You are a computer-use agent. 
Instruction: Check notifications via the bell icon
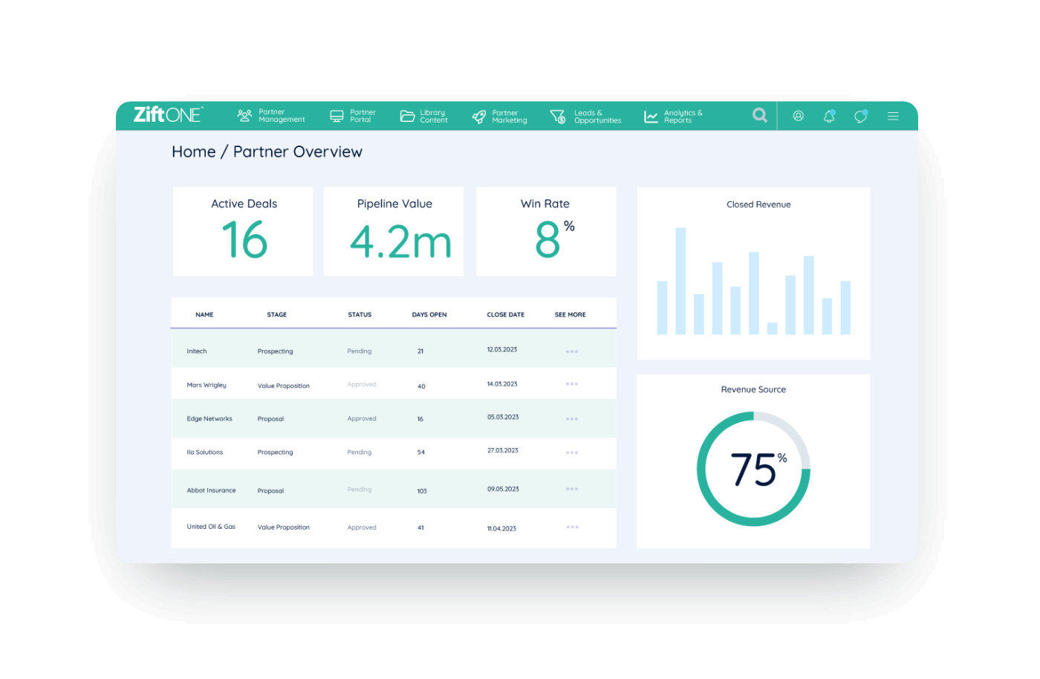coord(829,115)
